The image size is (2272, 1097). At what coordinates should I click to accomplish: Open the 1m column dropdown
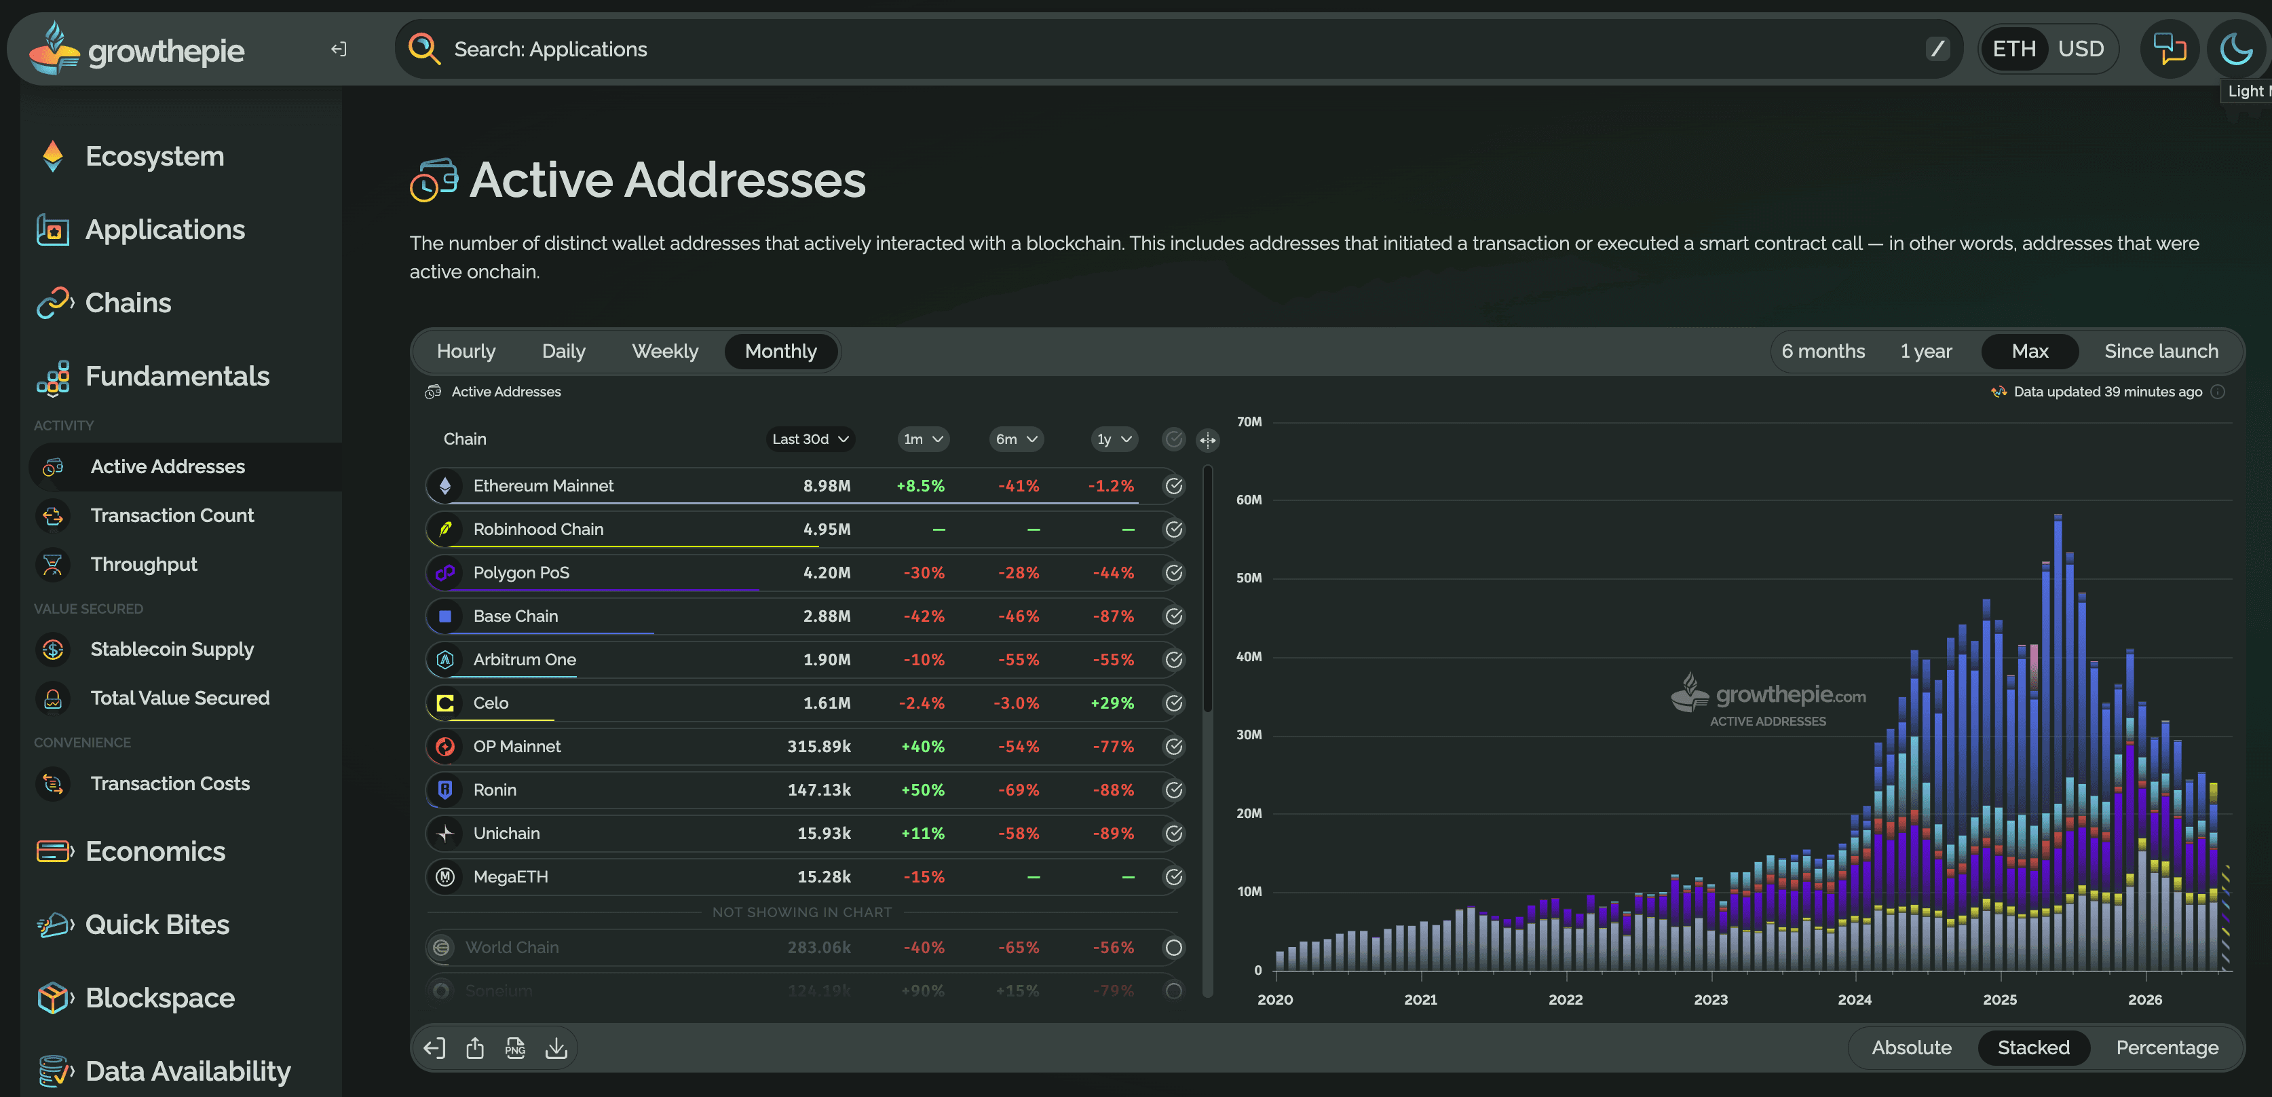[922, 439]
